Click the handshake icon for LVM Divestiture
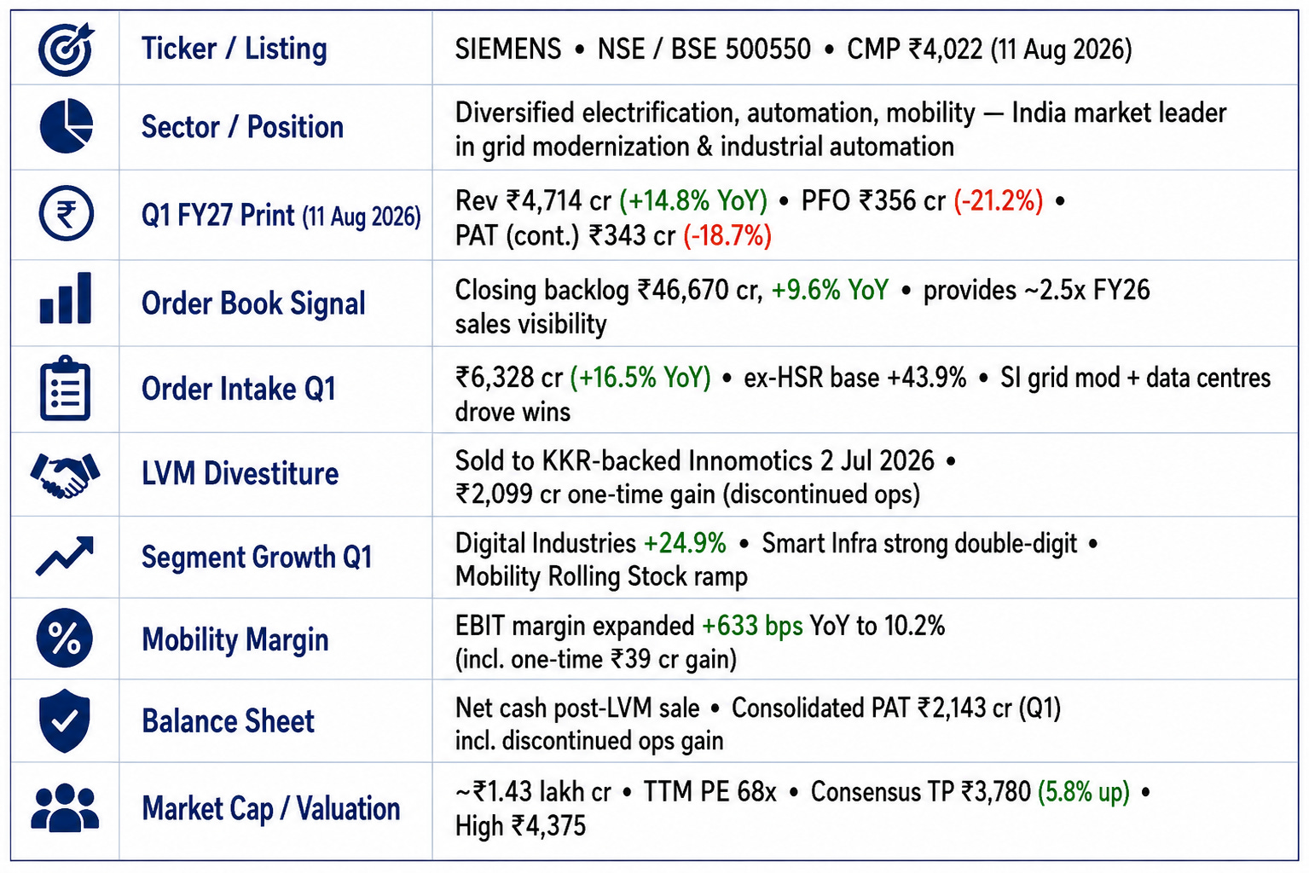Screen dimensions: 1309x873 tap(66, 474)
